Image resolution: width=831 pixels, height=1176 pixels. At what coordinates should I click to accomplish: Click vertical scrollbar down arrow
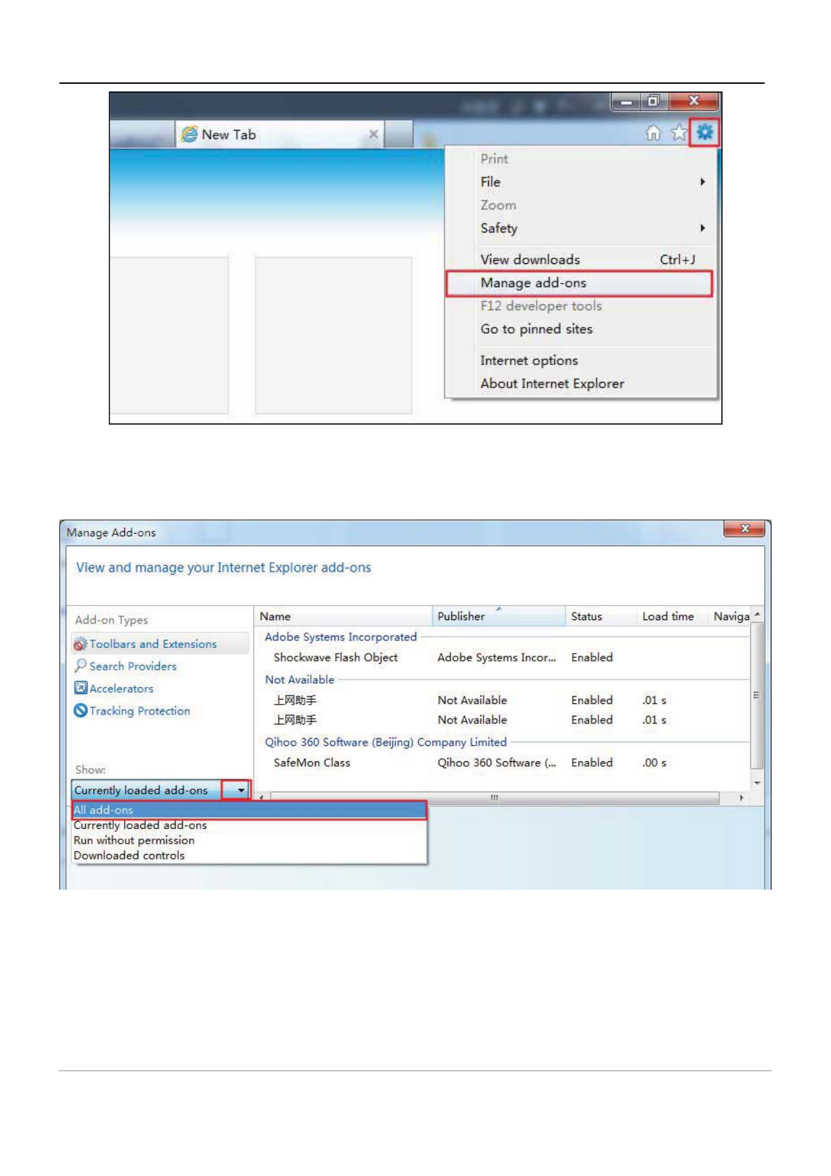[758, 784]
